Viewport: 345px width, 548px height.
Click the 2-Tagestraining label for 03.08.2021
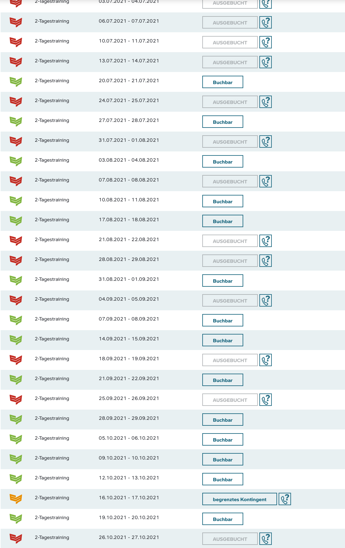52,160
